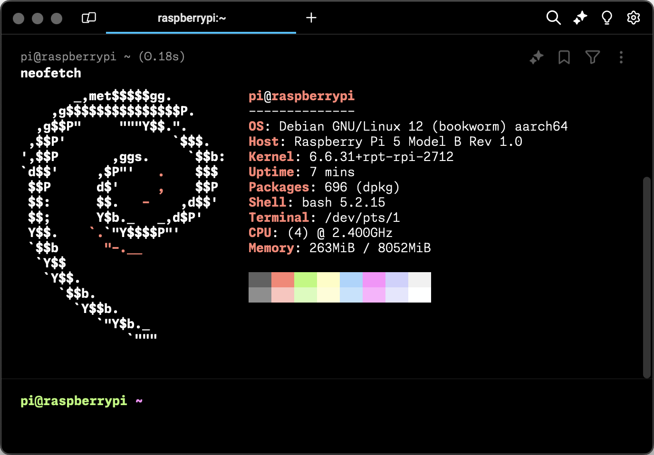Click the minimize window button

[x=38, y=19]
